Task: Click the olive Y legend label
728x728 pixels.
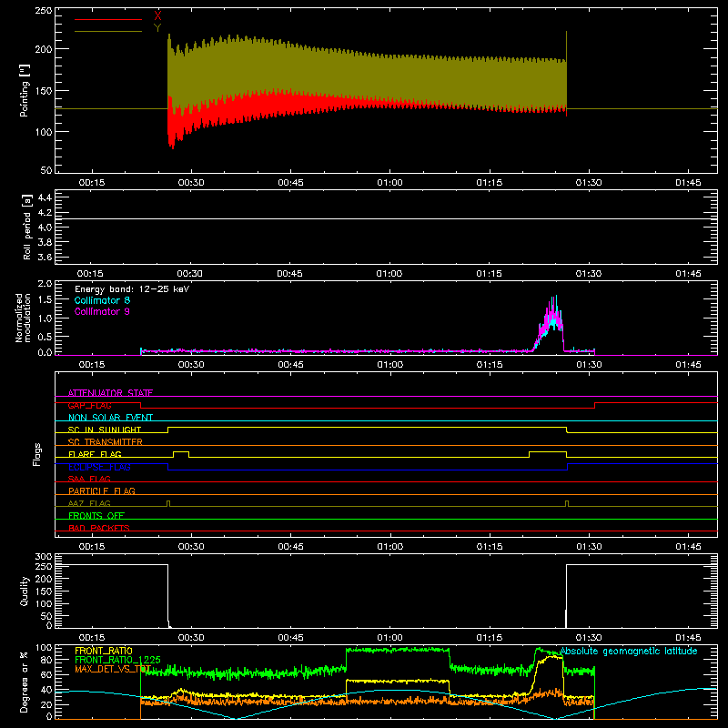Action: 157,28
